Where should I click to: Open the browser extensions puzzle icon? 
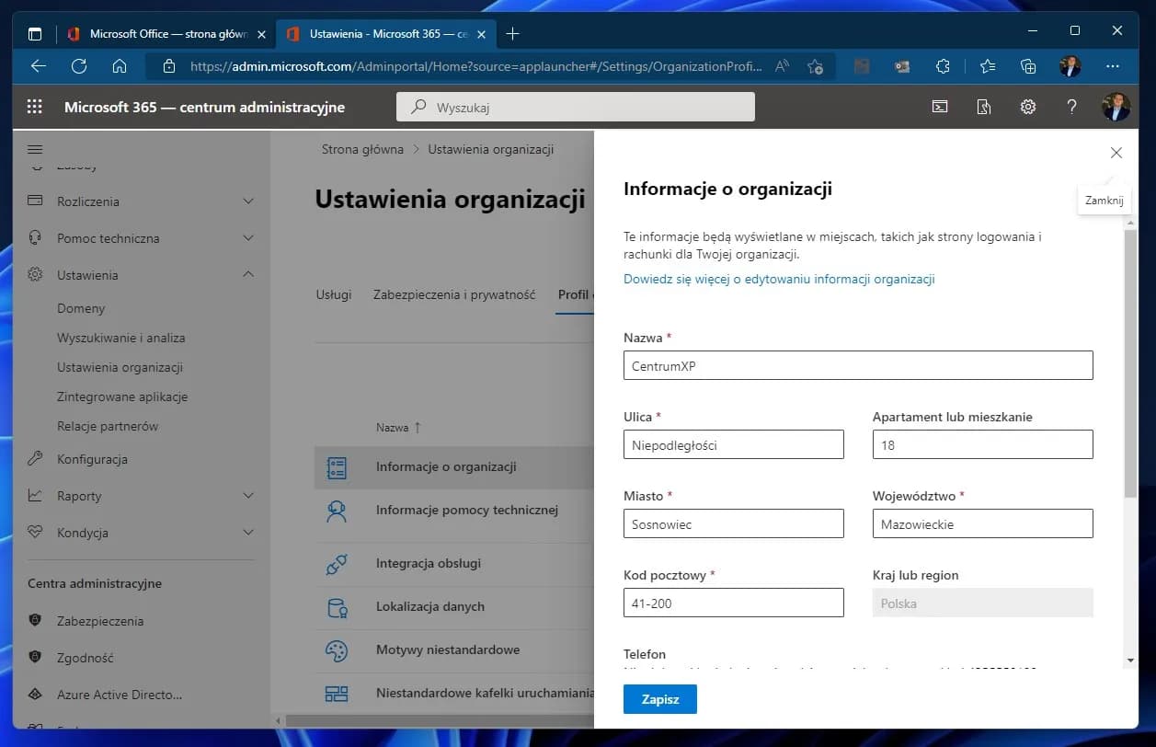pyautogui.click(x=943, y=65)
